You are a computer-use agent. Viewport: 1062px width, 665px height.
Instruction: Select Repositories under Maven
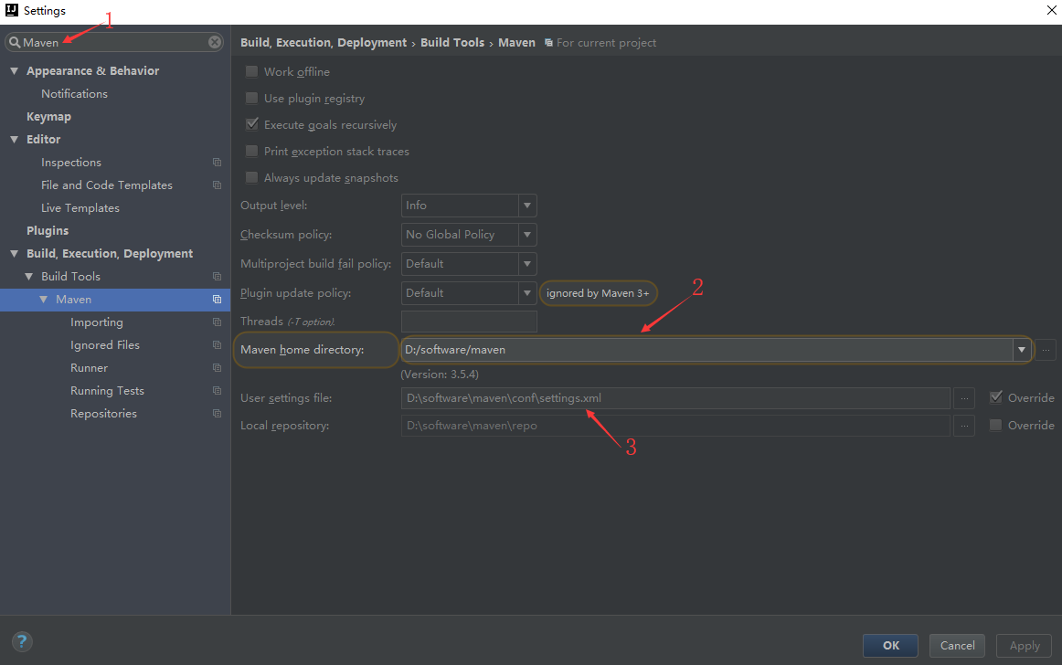[x=103, y=414]
